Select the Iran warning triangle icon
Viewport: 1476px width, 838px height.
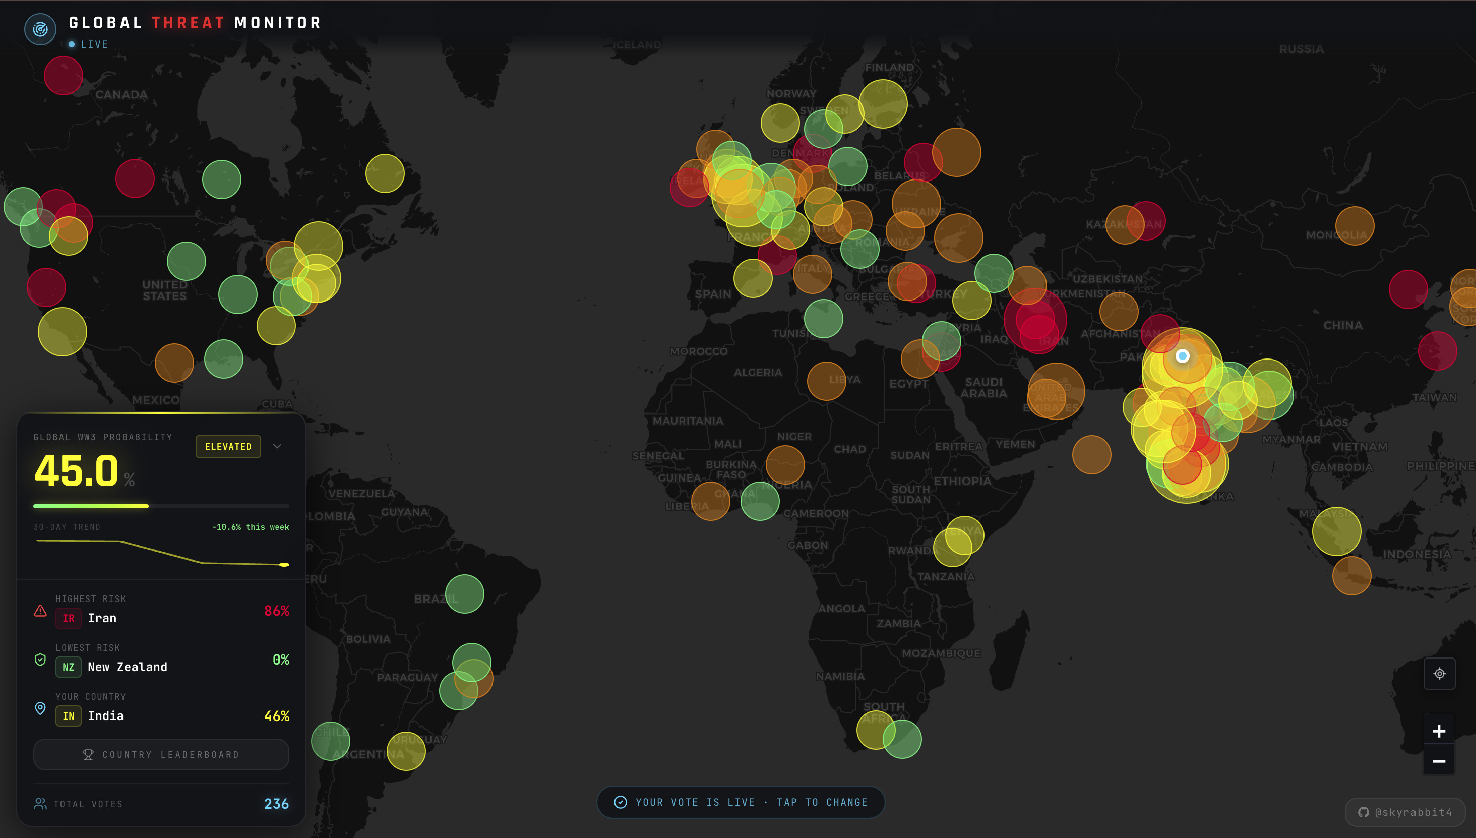[x=40, y=611]
